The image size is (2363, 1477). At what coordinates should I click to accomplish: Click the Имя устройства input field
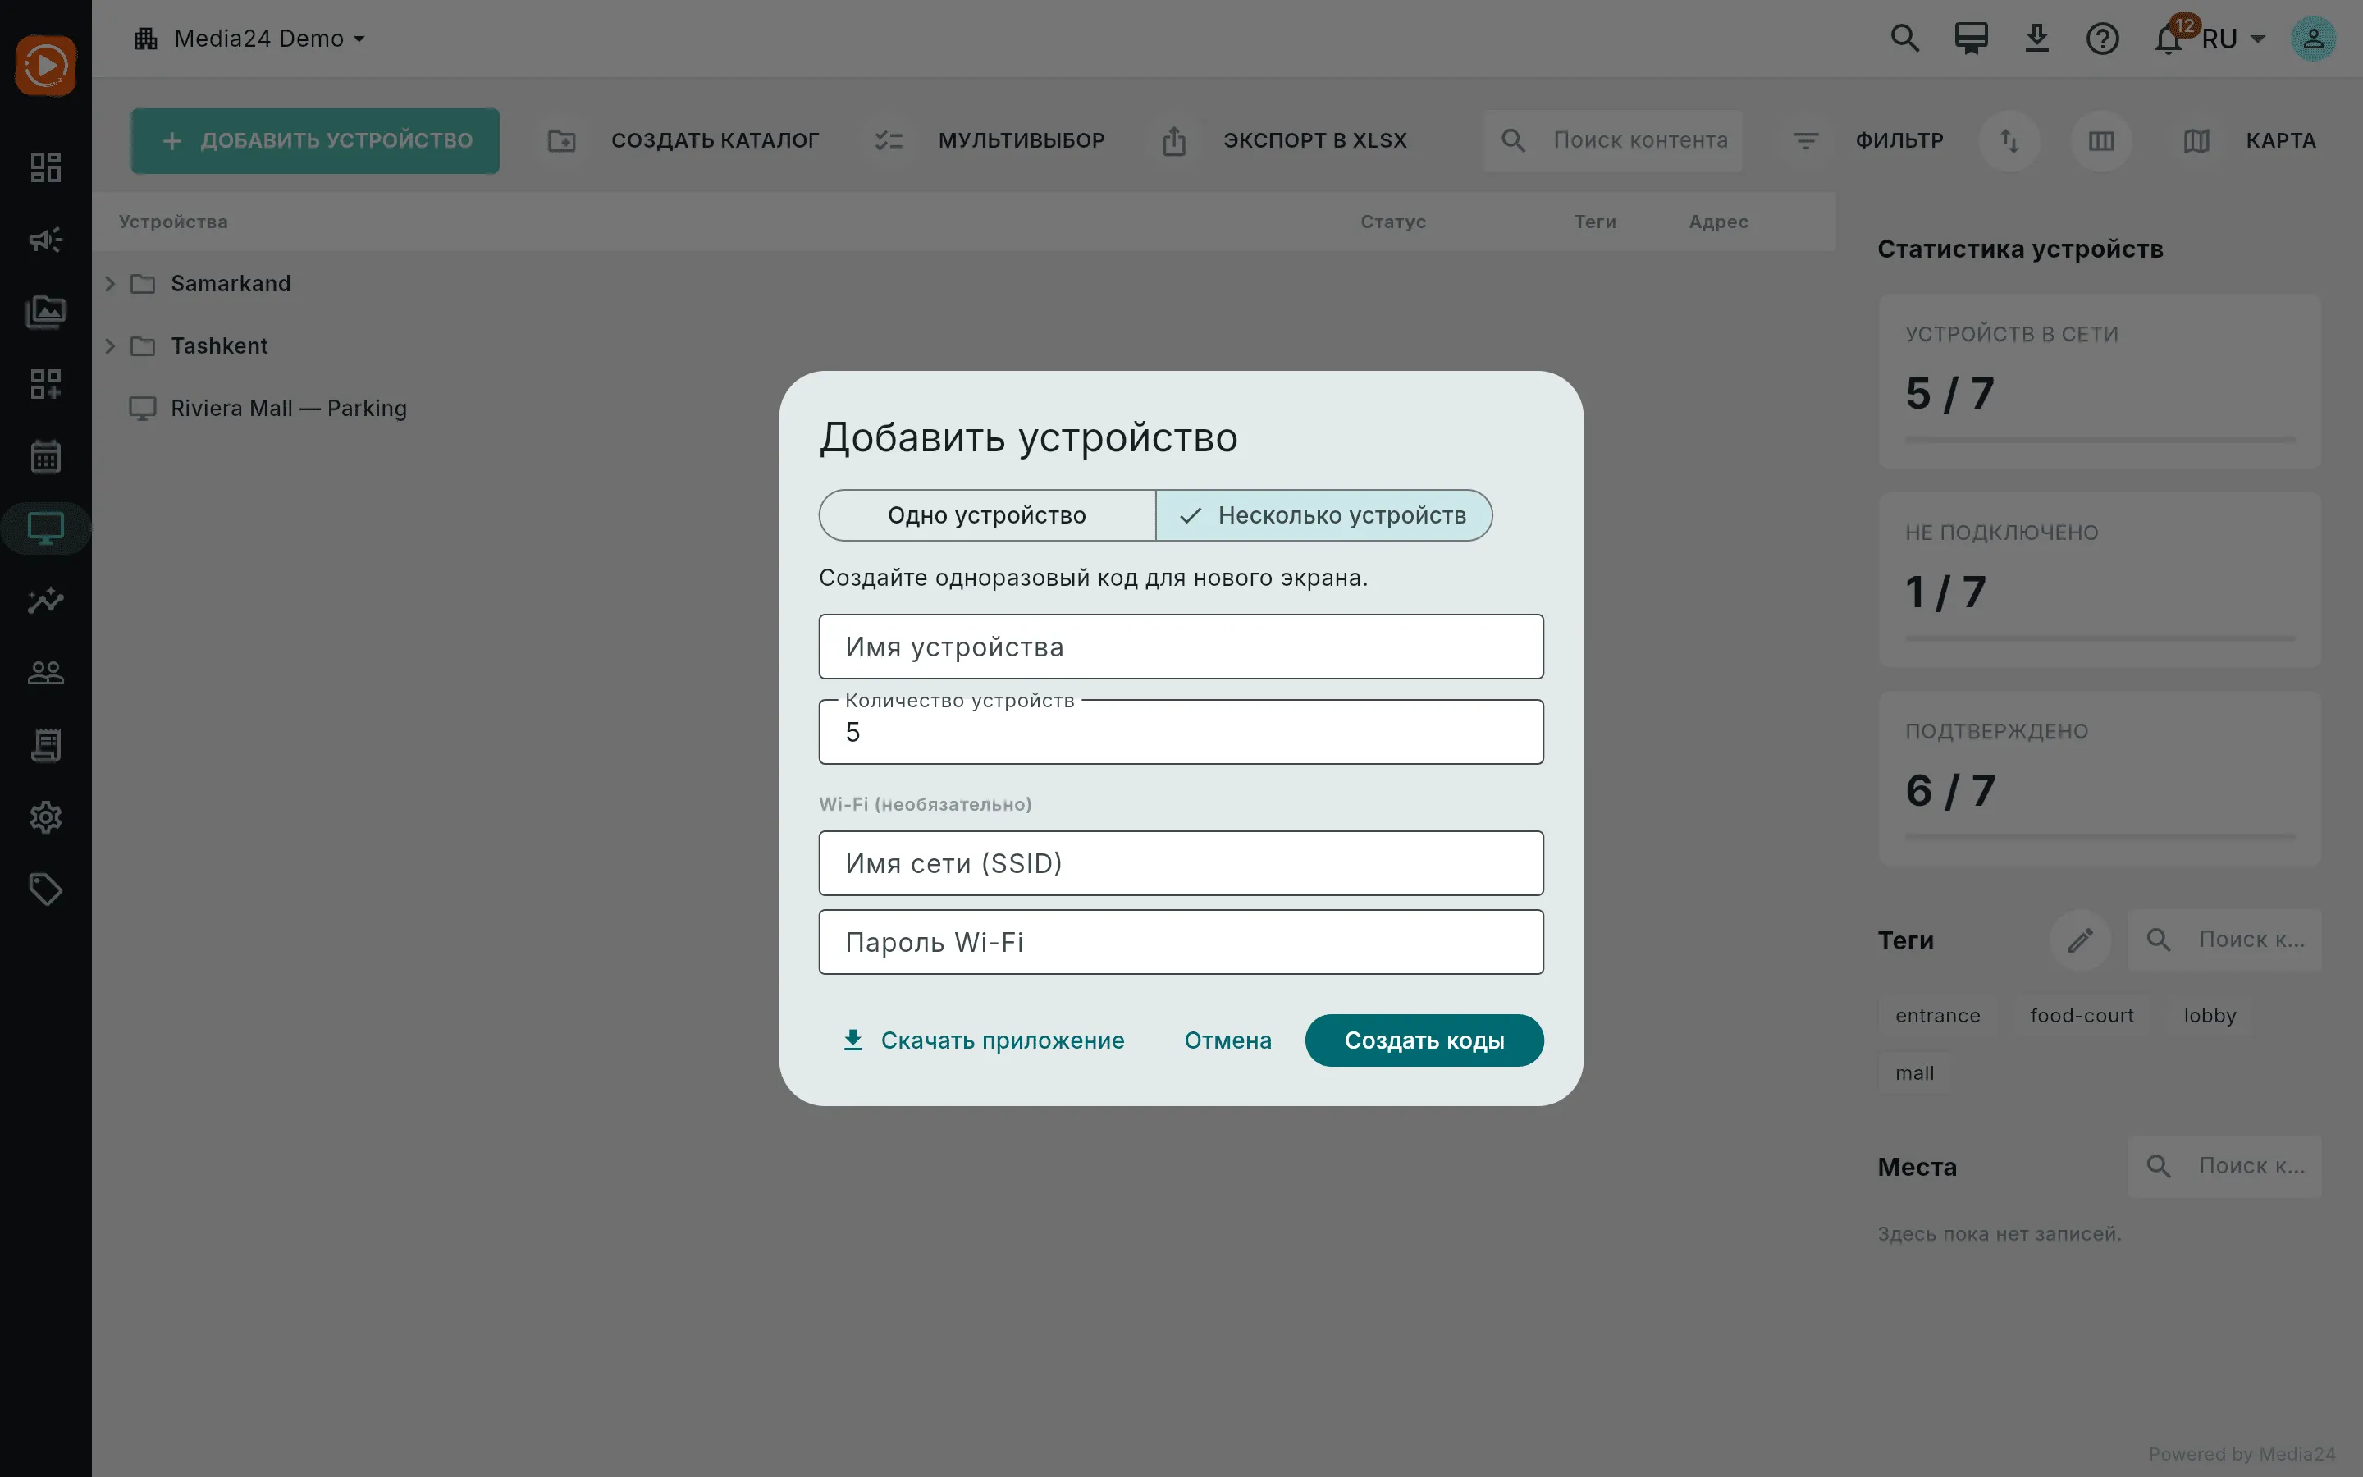[x=1181, y=647]
